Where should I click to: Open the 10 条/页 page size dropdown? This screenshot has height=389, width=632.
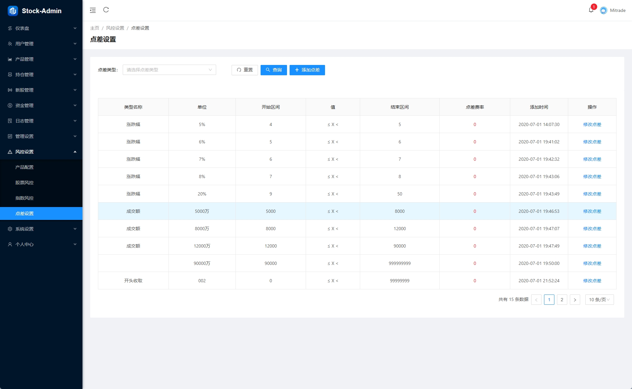pos(599,300)
